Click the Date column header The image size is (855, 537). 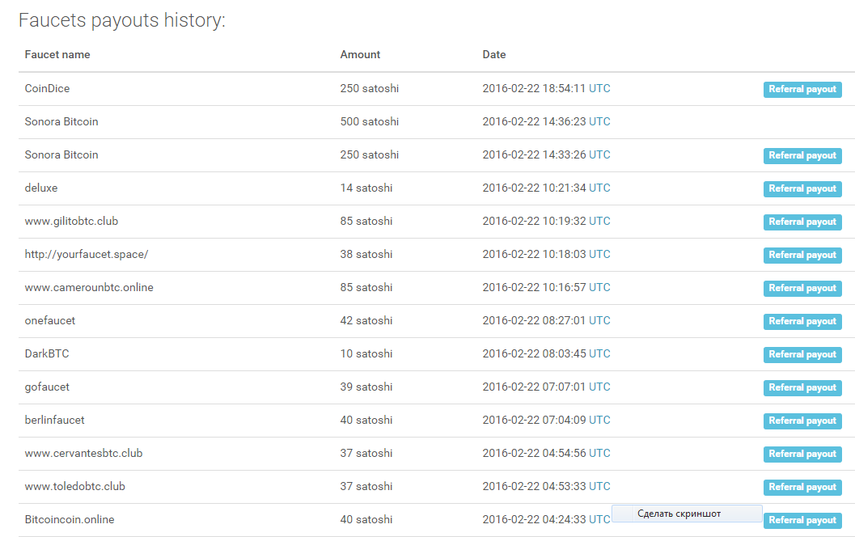494,54
